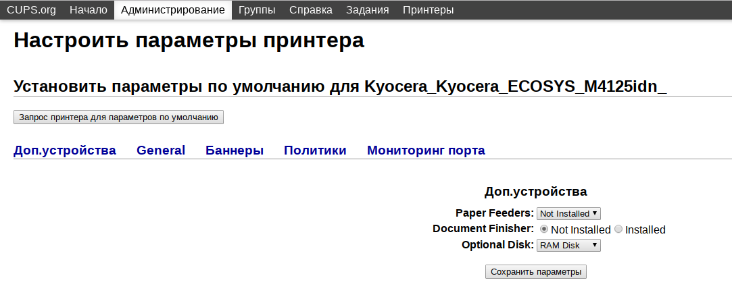732x301 pixels.
Task: Open the Администрирование tab
Action: (173, 9)
